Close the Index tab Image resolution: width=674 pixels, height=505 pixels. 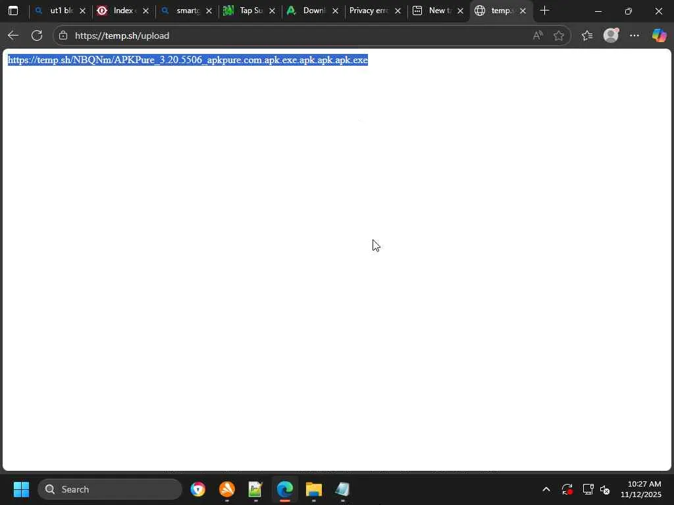(x=145, y=11)
